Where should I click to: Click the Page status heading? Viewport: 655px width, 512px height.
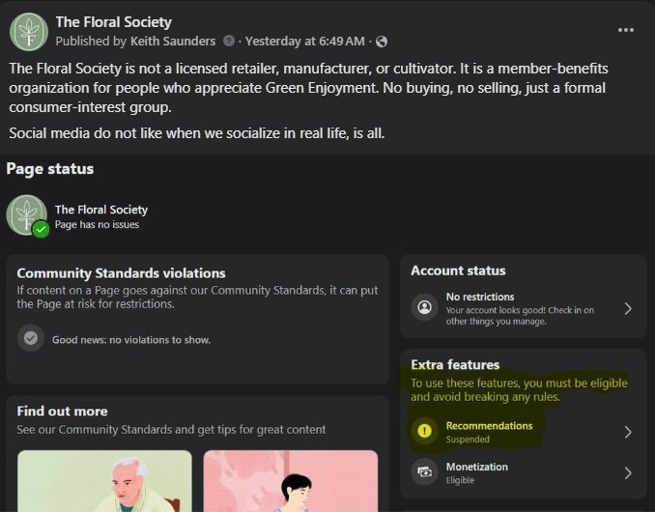[x=50, y=169]
